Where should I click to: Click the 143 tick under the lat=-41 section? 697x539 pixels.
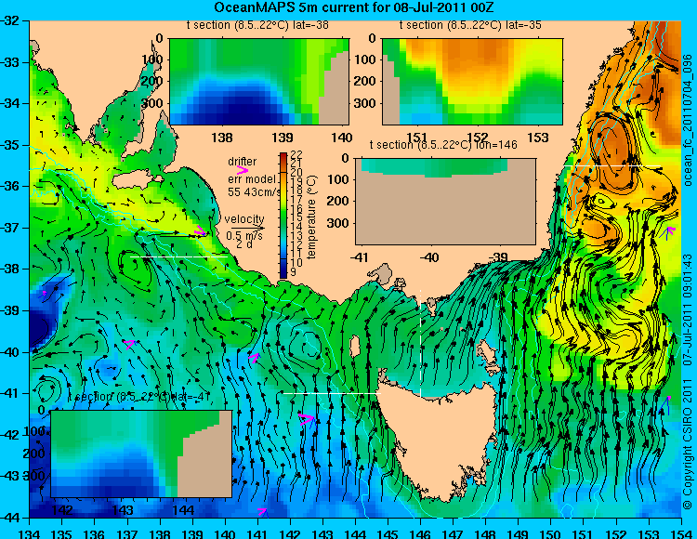[x=123, y=509]
